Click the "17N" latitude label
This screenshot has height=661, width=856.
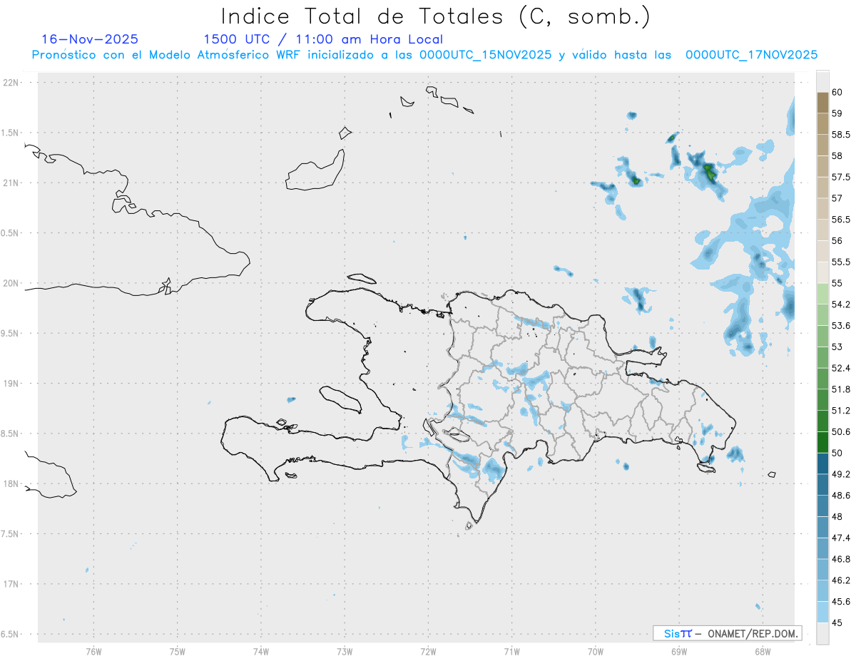click(x=11, y=584)
